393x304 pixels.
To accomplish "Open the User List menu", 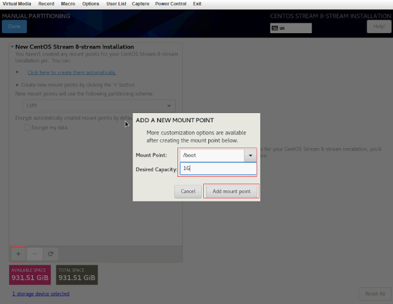I will point(116,4).
